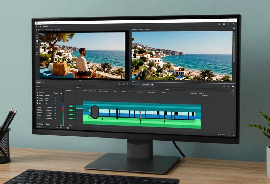Click the rightmost icon under the left preview
Screen dimensions: 270x184
(127, 84)
